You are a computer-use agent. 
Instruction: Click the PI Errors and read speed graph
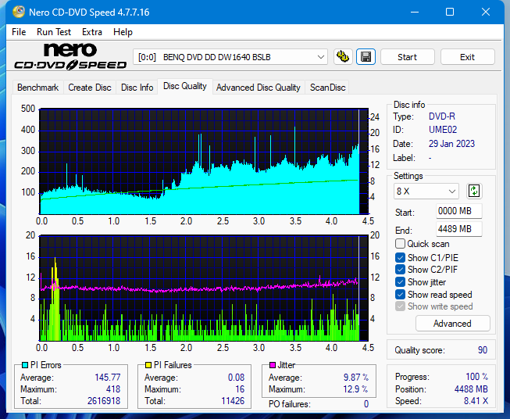(204, 162)
